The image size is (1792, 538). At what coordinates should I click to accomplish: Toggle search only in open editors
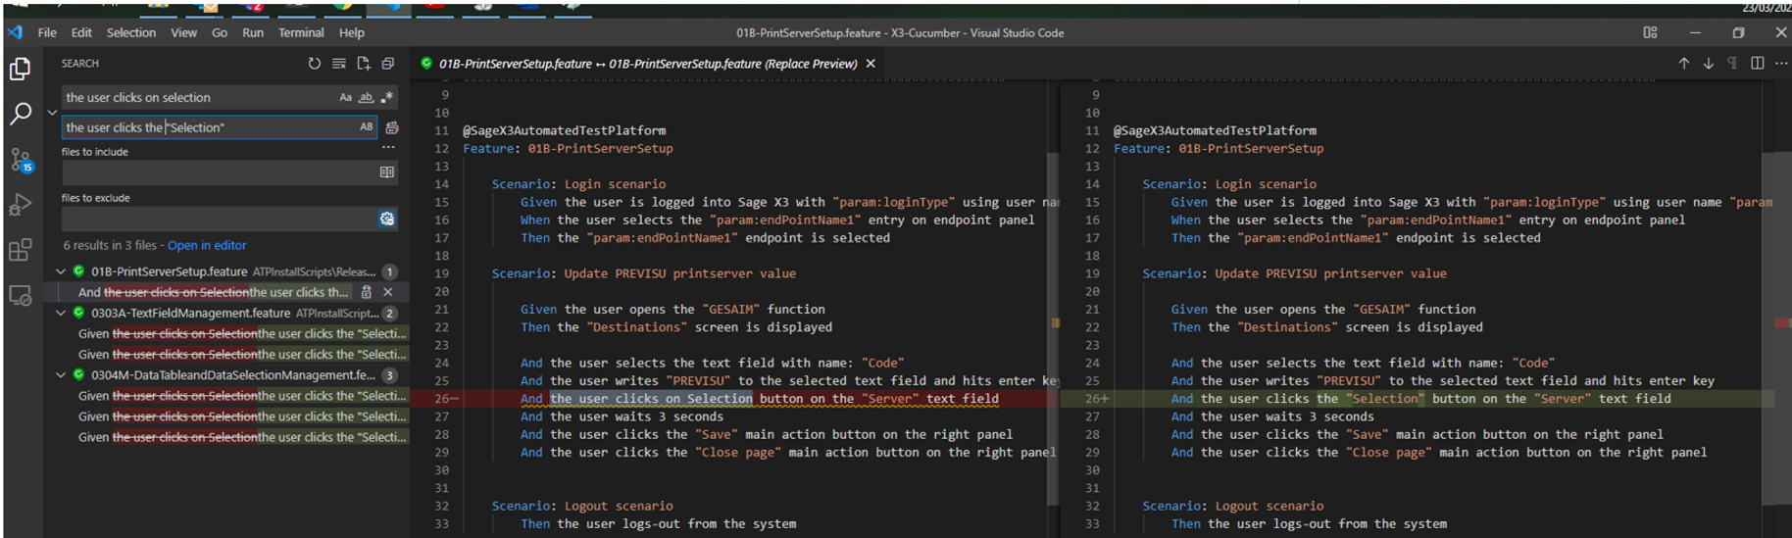pos(387,172)
